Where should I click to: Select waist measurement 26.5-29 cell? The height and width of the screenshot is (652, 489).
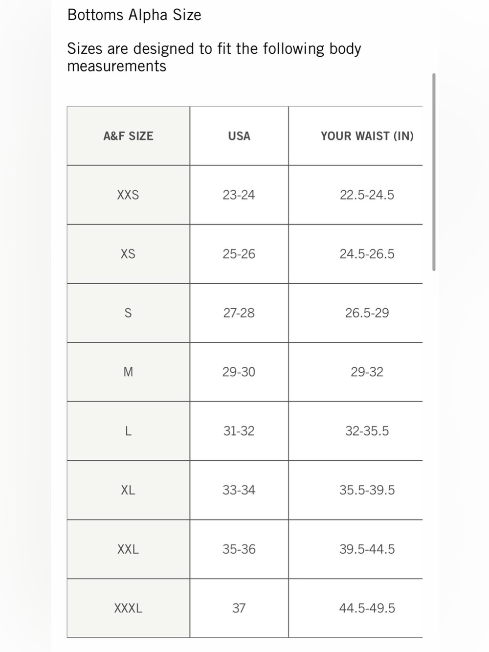367,313
